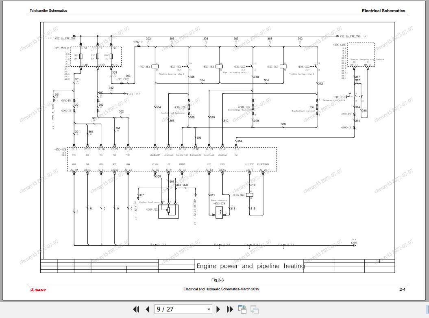429x318 pixels.
Task: Go to the next page
Action: coord(218,309)
